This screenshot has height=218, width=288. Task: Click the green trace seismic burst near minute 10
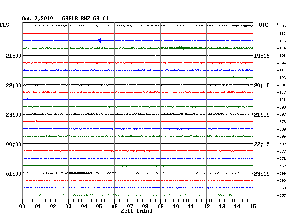tap(181, 48)
